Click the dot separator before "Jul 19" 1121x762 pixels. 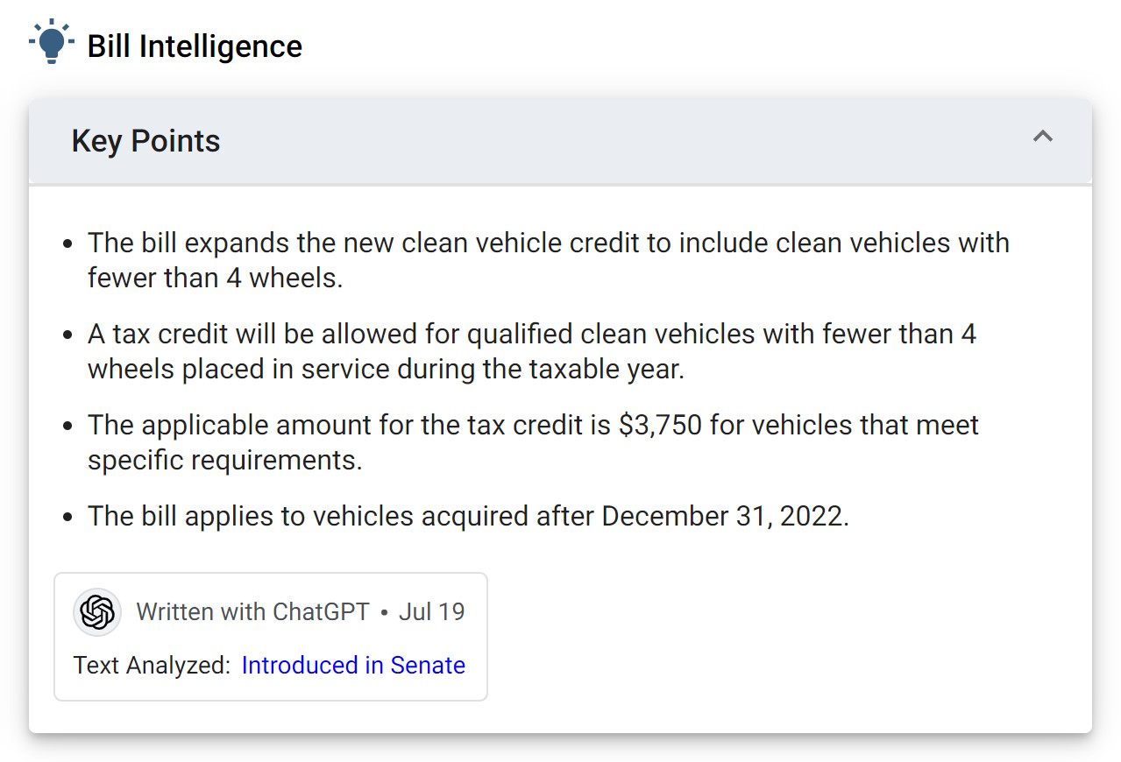coord(384,612)
